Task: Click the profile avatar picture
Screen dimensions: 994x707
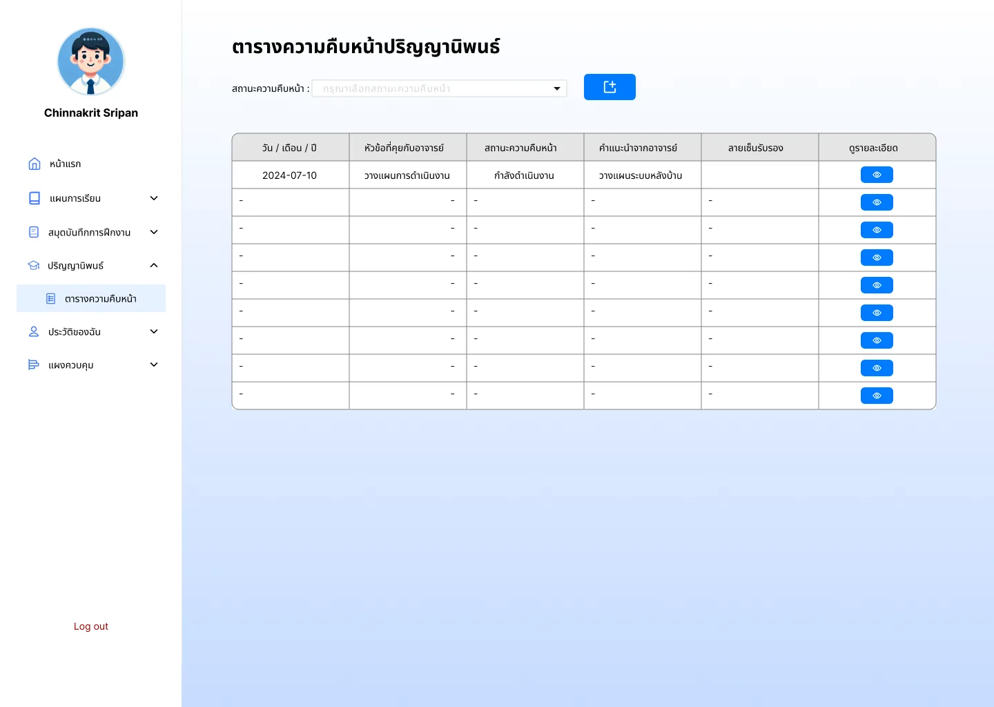Action: pos(91,61)
